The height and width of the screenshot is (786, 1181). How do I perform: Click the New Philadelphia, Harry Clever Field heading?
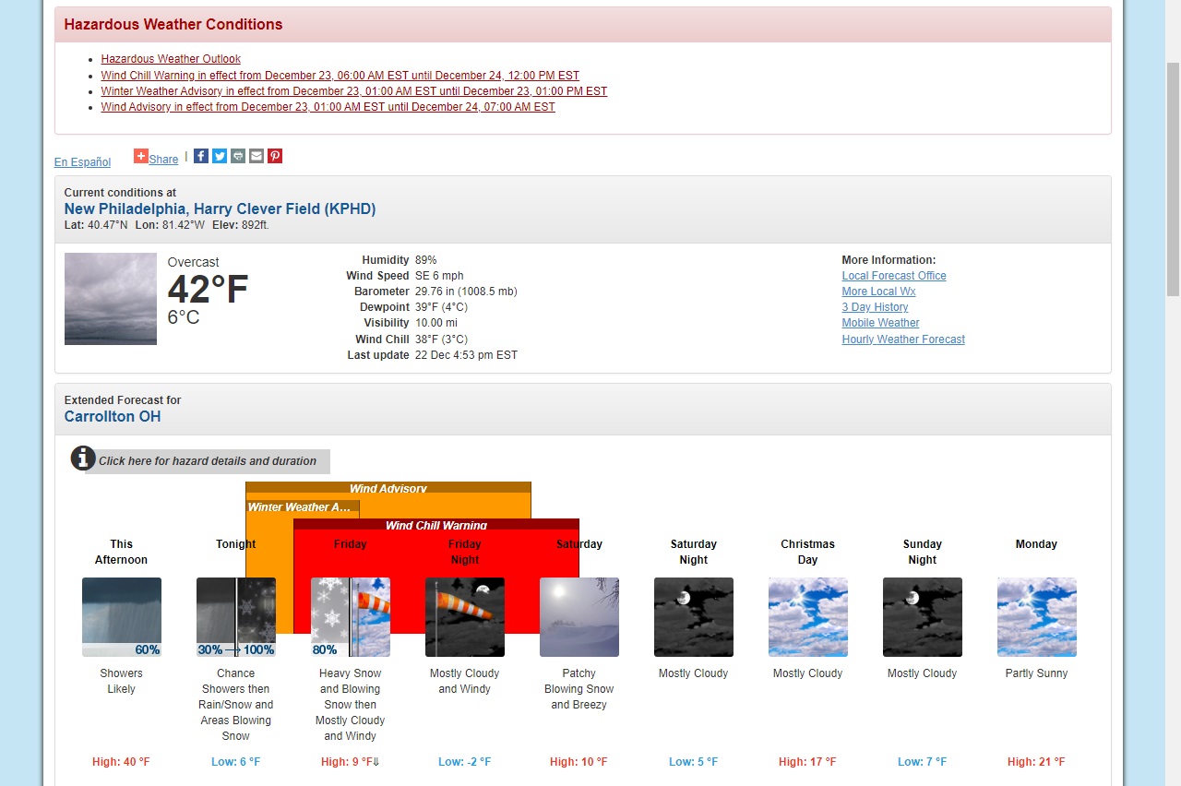tap(220, 209)
